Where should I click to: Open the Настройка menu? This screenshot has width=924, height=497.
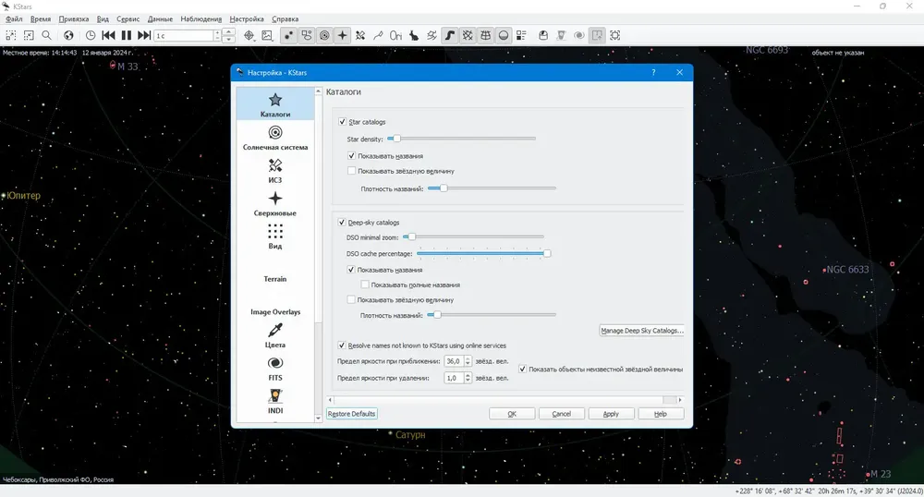[247, 18]
